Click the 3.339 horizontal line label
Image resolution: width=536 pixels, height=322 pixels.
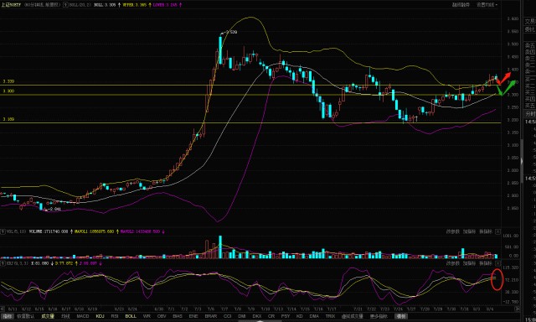pos(8,81)
